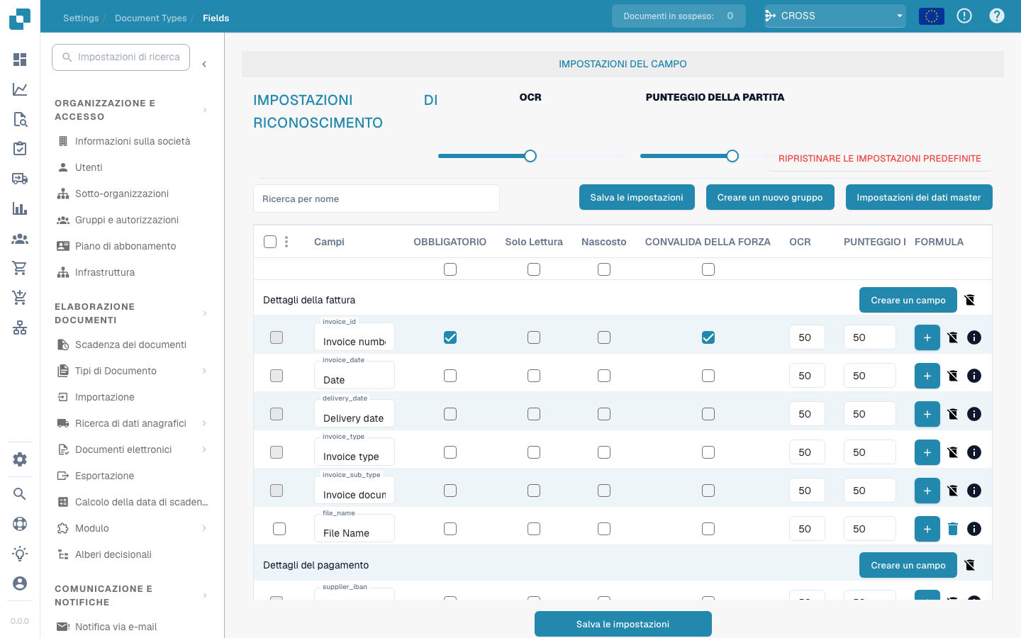
Task: Collapse the Organizzazione e Accesso section
Action: [x=205, y=110]
